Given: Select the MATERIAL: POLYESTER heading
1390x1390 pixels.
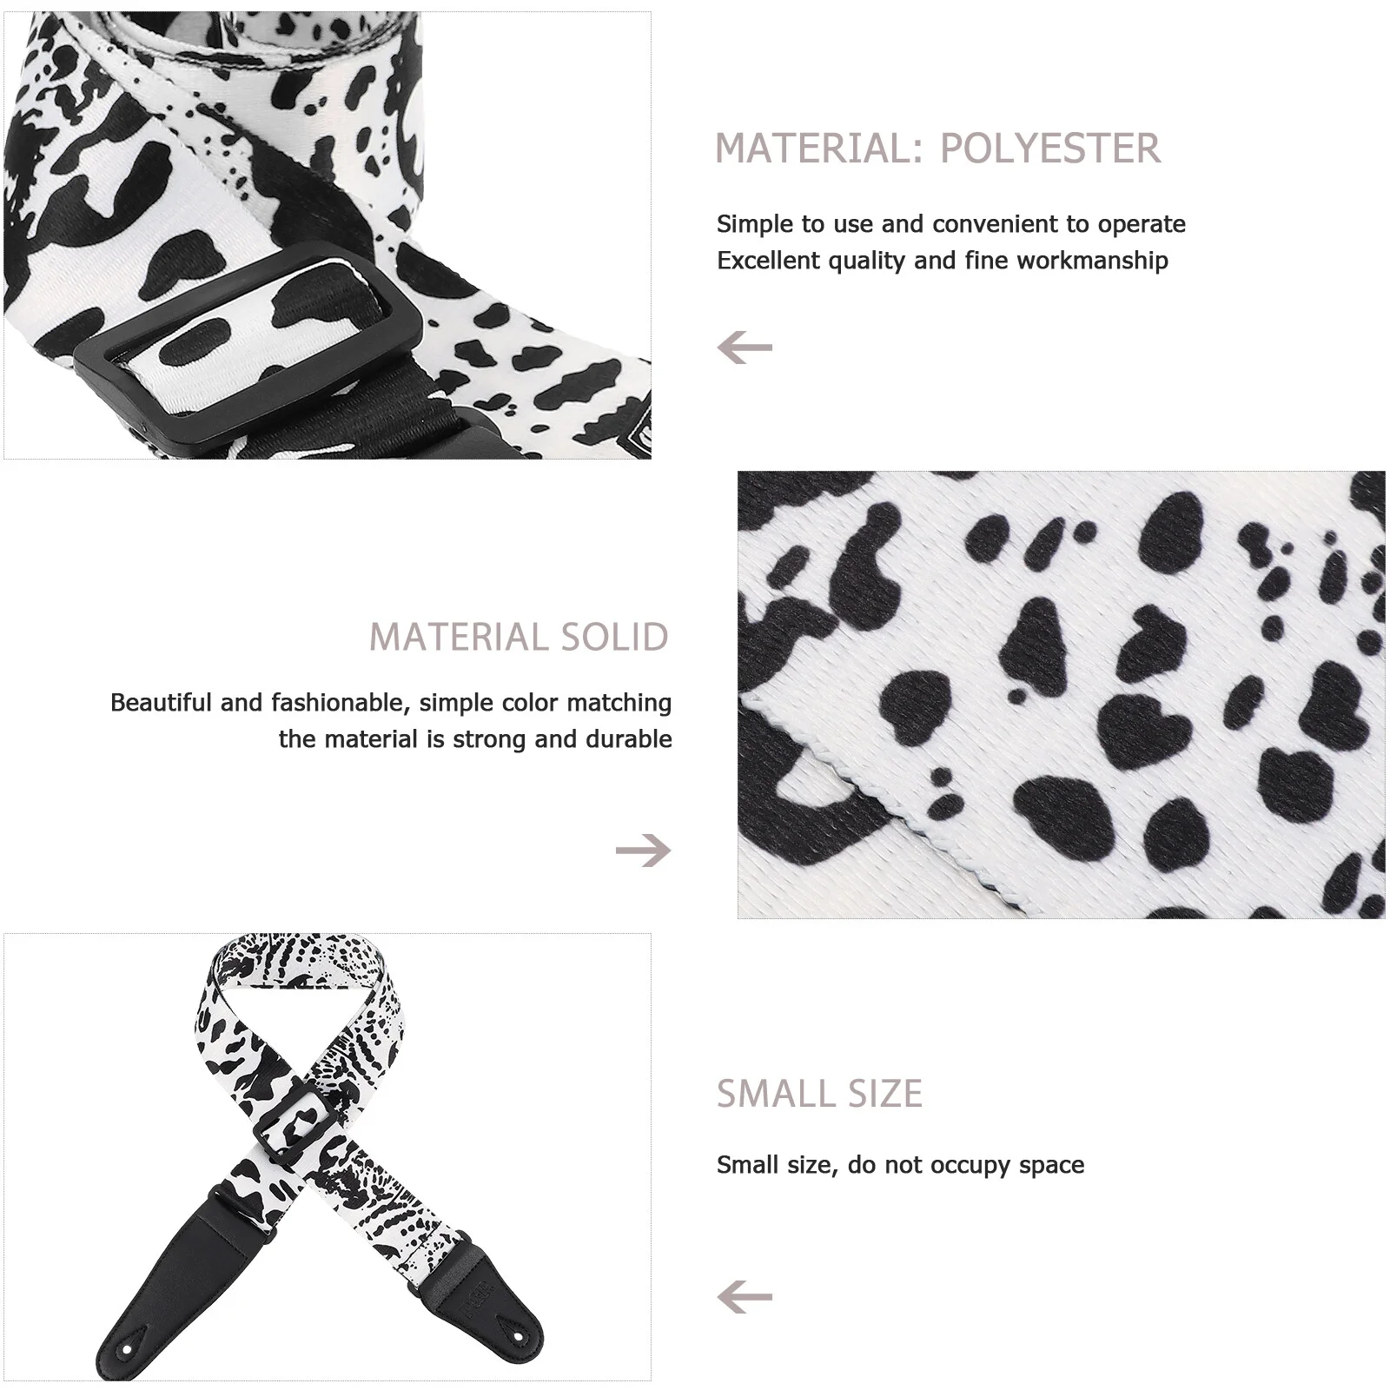Looking at the screenshot, I should [937, 149].
